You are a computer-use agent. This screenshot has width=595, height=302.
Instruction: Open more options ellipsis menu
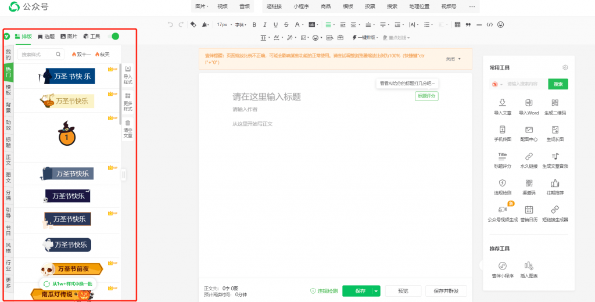click(x=472, y=6)
